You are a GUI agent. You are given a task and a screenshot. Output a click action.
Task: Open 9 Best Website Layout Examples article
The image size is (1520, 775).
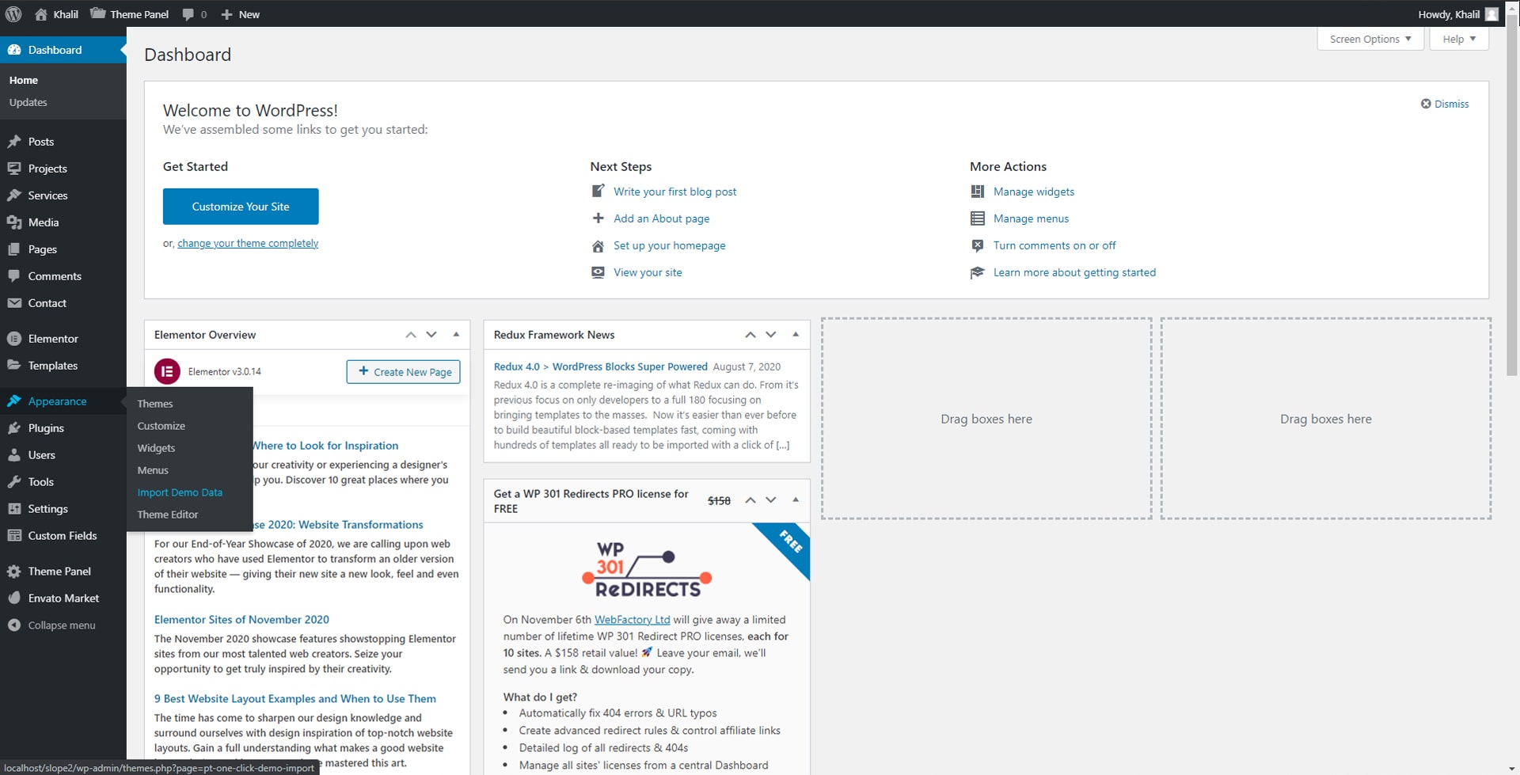[294, 699]
